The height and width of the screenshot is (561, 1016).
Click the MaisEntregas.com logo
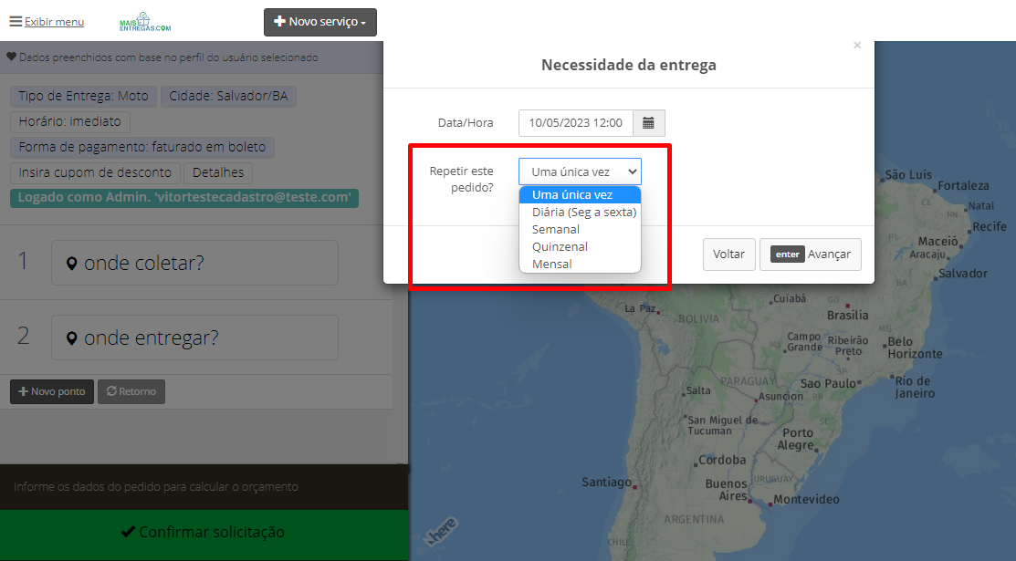coord(145,22)
